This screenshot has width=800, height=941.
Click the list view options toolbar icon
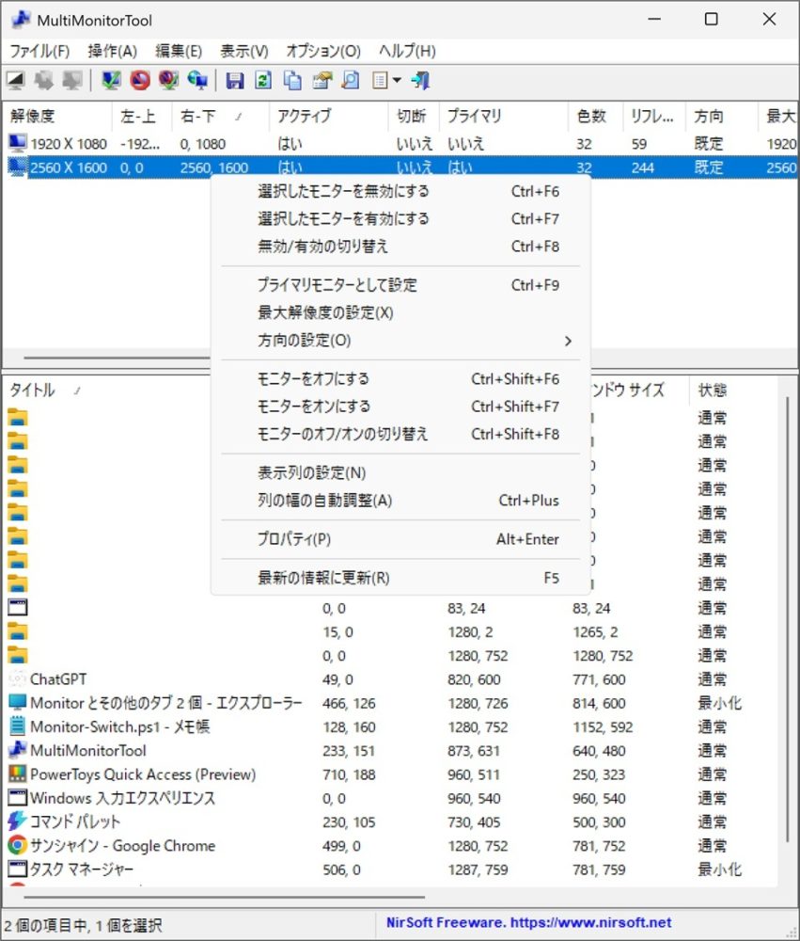380,80
